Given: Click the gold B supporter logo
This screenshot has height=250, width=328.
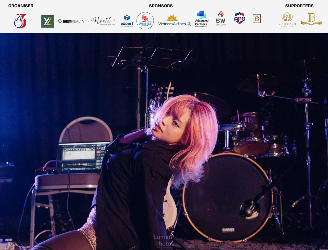Looking at the screenshot, I should click(312, 19).
